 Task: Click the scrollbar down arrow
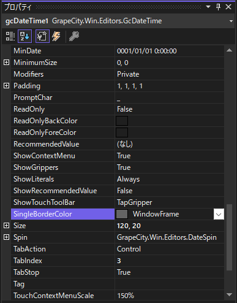click(x=229, y=294)
